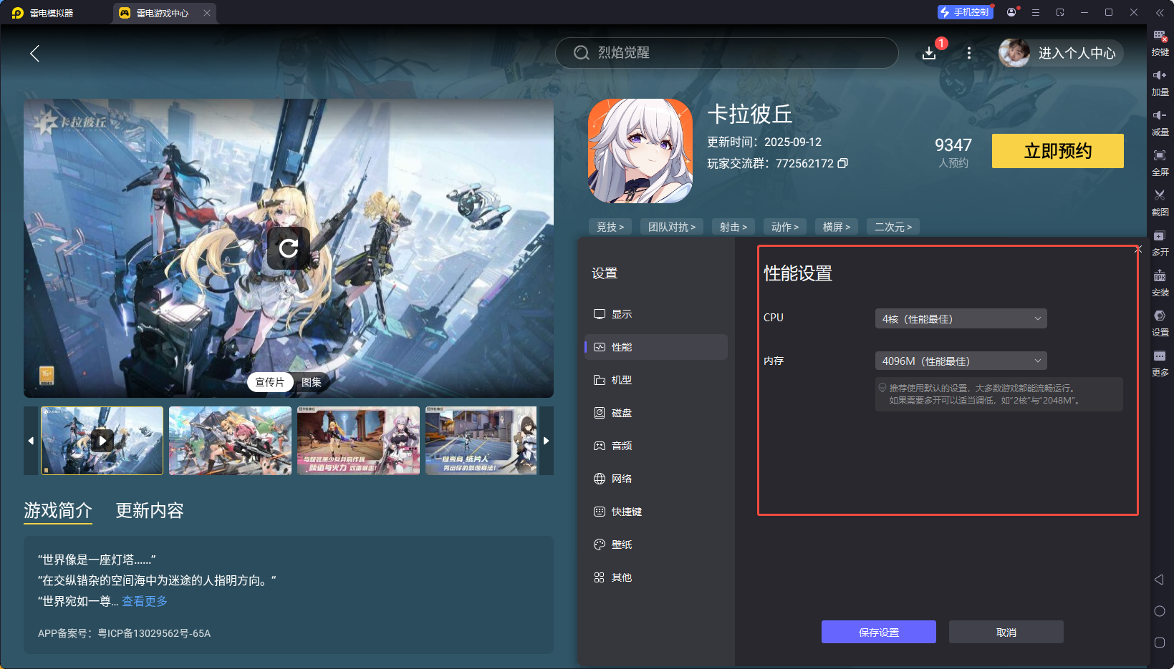1174x669 pixels.
Task: Save settings with 保存设置 button
Action: coord(878,632)
